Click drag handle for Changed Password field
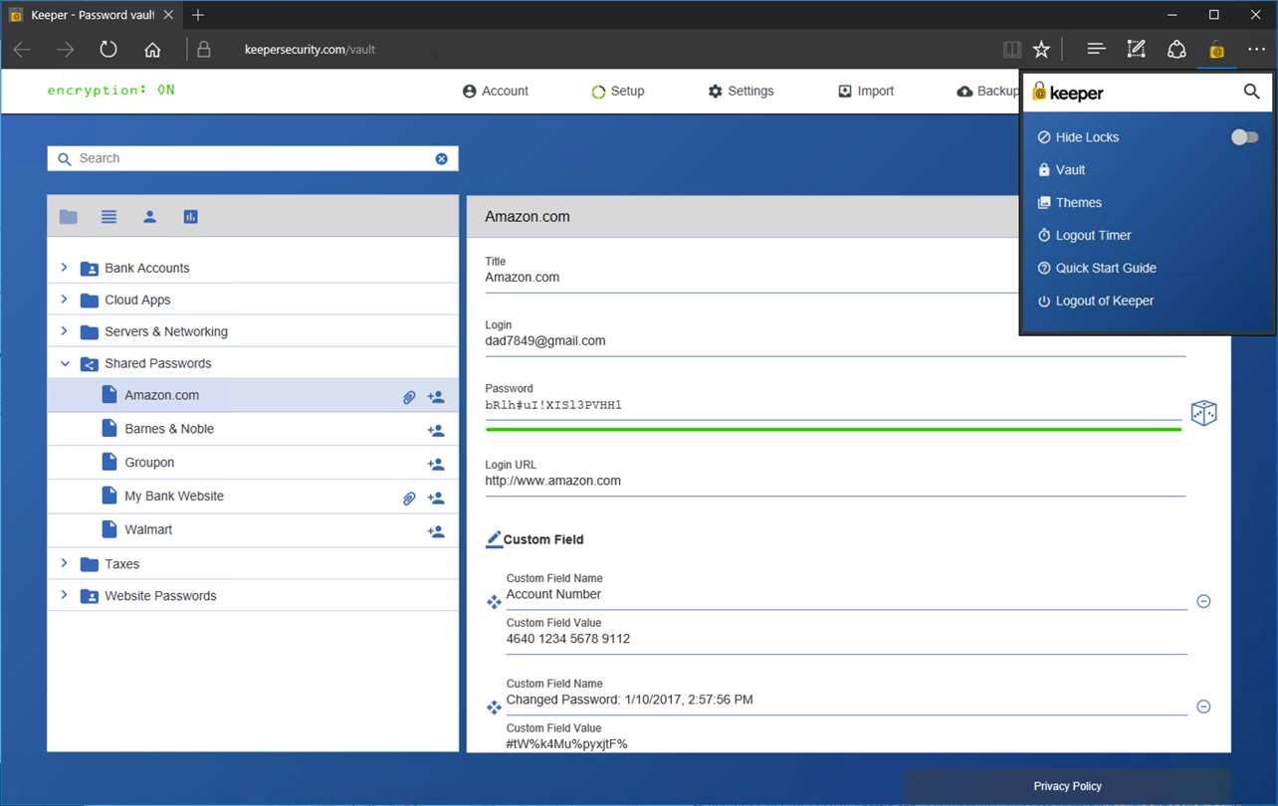 coord(494,707)
